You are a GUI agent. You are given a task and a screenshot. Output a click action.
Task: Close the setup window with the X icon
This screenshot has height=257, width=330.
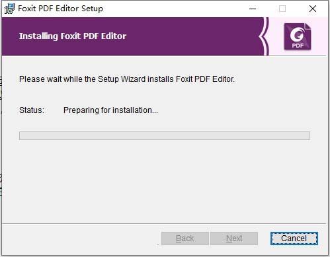(313, 9)
